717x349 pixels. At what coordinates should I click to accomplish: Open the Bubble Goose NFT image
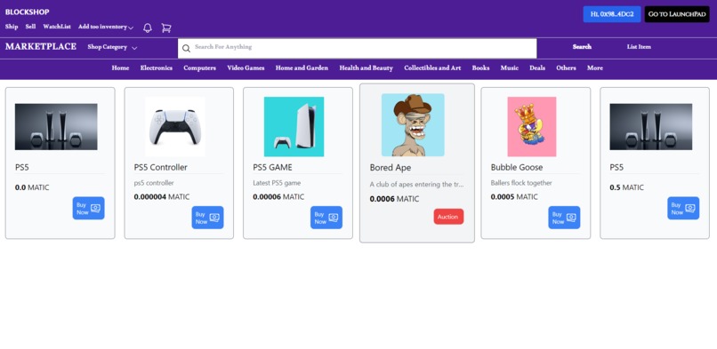tap(532, 127)
